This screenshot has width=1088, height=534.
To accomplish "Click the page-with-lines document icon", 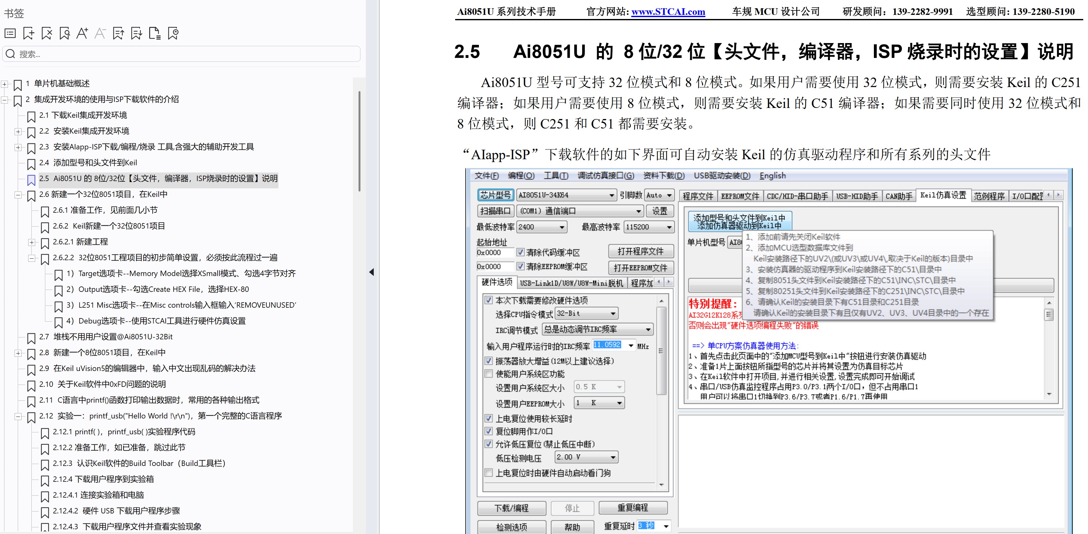I will 155,33.
